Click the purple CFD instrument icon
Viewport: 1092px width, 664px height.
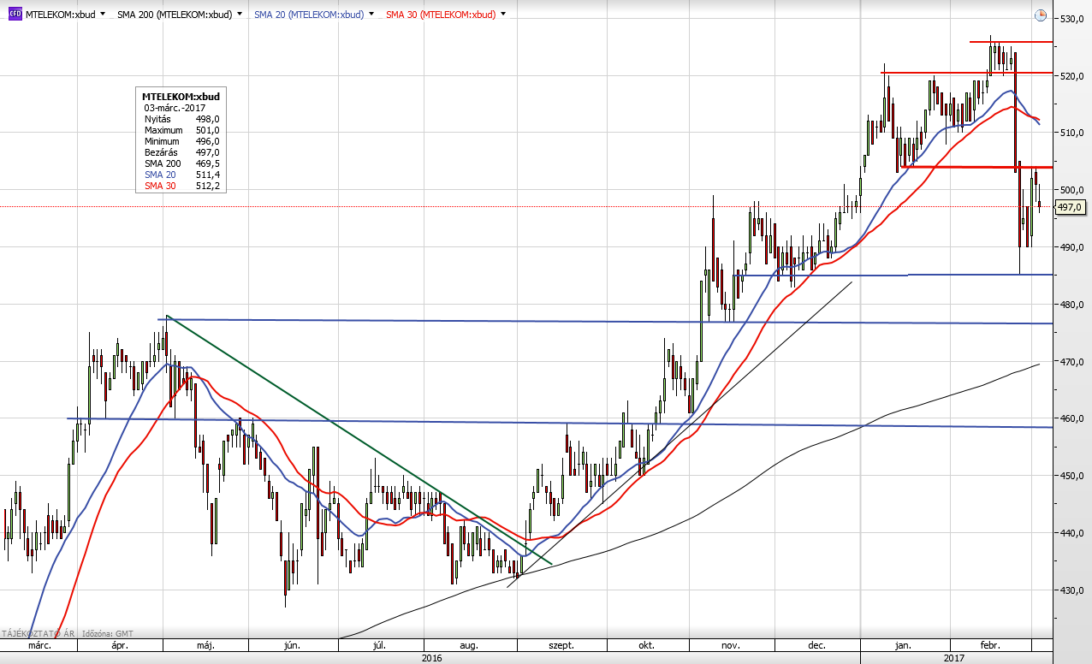15,14
